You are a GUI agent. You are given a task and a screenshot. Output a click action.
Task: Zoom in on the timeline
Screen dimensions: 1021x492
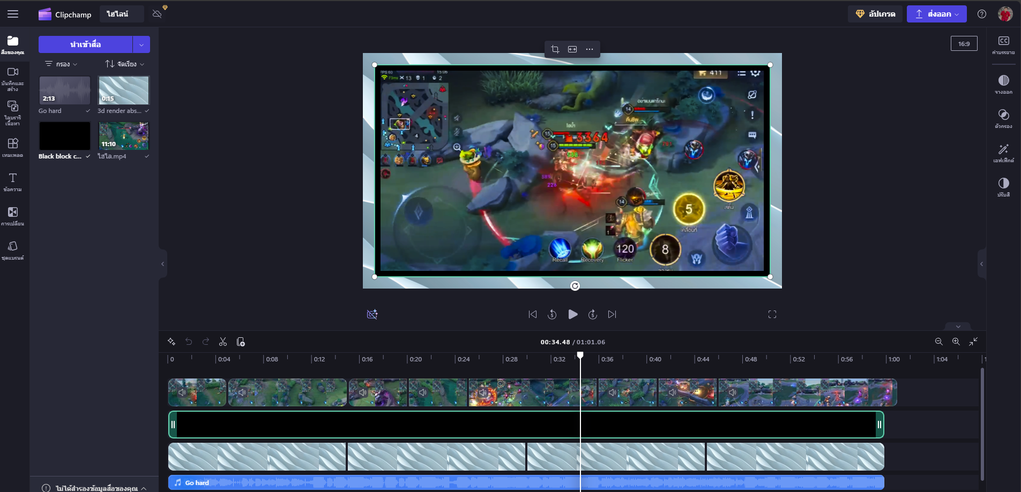pos(956,342)
